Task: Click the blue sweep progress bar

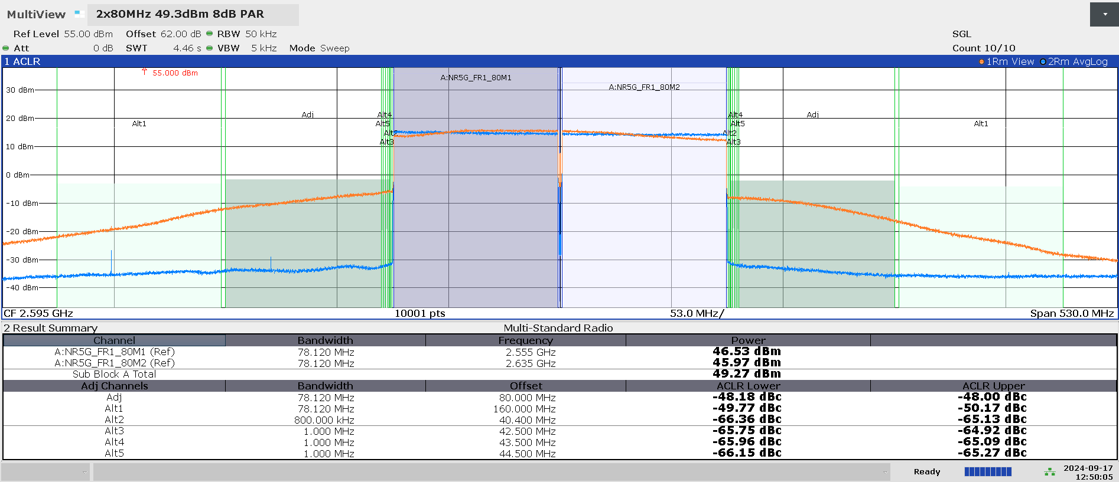Action: pos(987,471)
